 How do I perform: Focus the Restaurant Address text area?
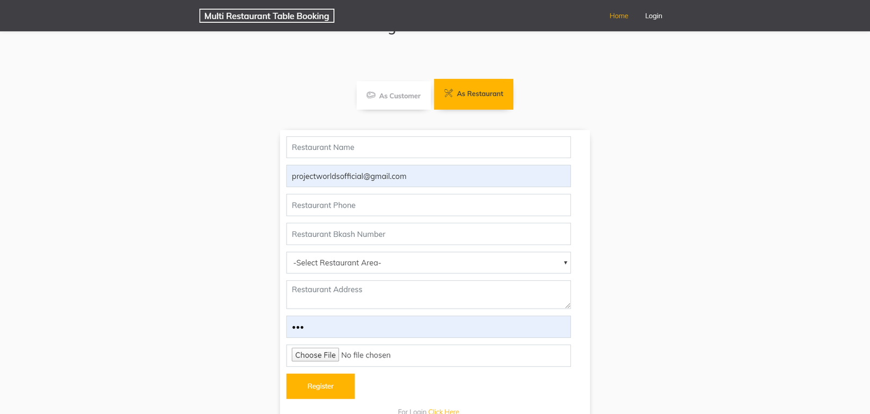coord(428,294)
